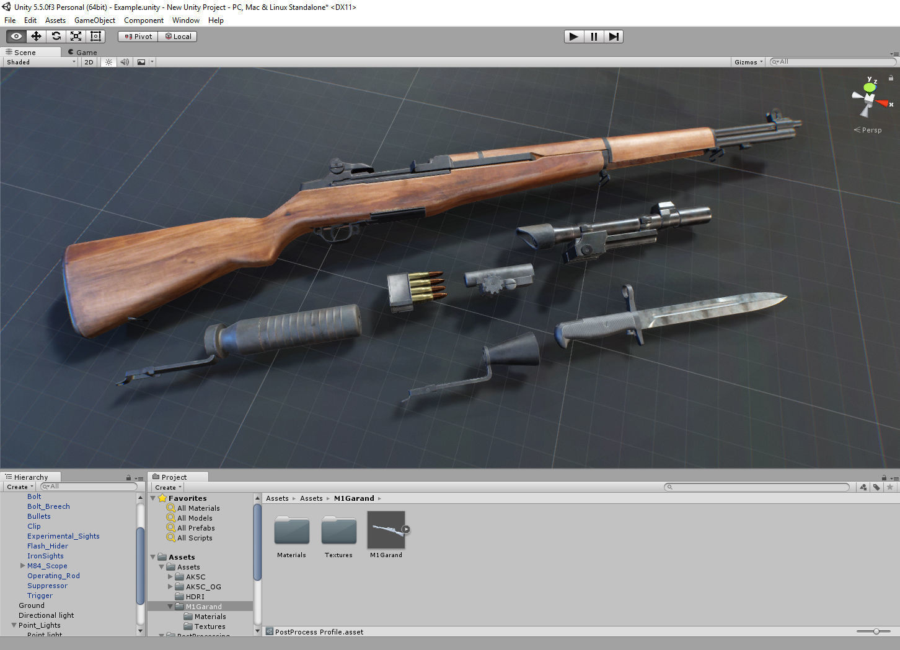Open the Project Create dropdown
Screen dimensions: 900x650
point(169,487)
